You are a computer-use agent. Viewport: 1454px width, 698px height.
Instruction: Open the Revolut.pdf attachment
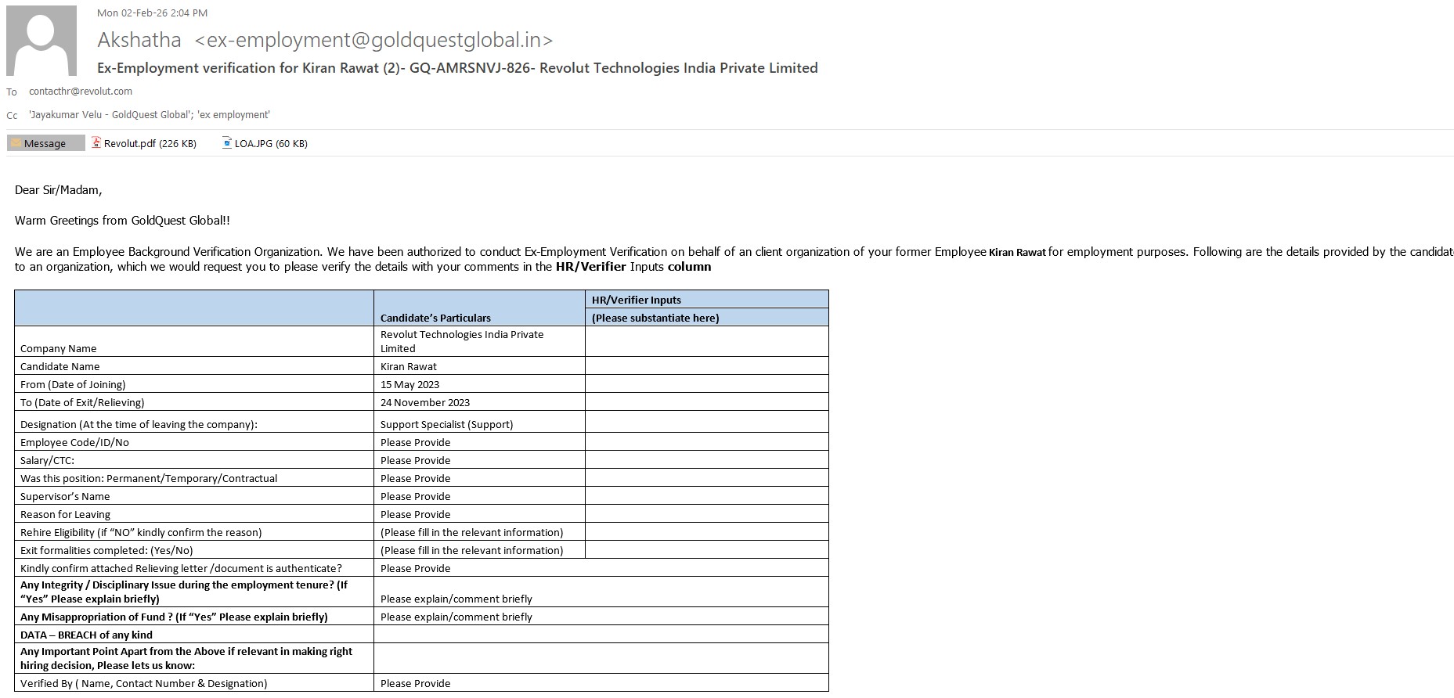[x=150, y=143]
